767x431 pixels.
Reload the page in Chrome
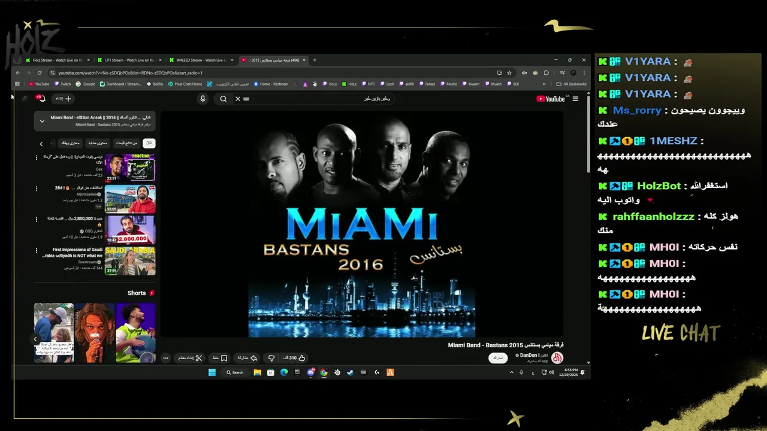tap(40, 72)
